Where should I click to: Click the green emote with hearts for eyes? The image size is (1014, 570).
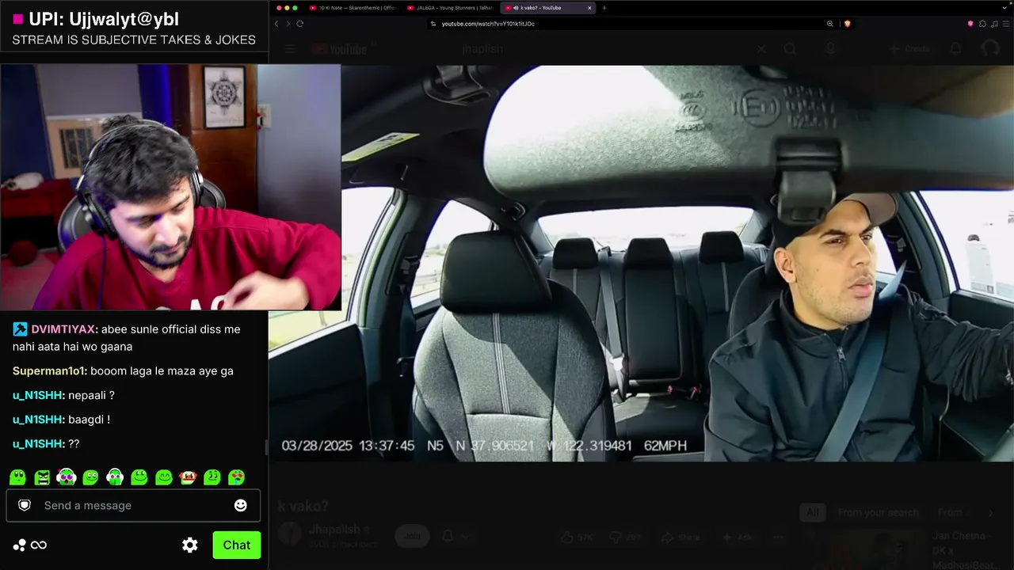(236, 477)
